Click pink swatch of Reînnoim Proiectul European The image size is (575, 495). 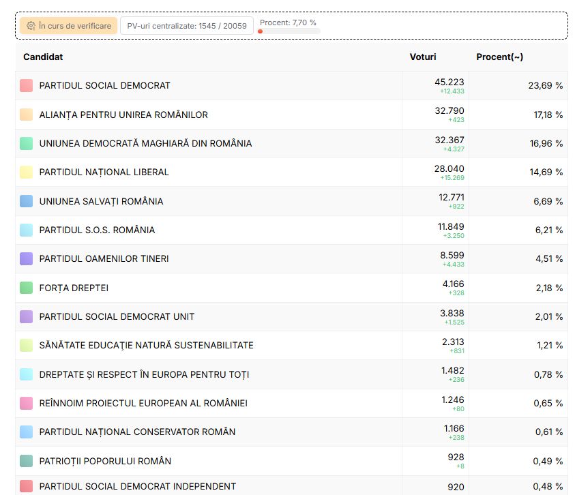[x=27, y=403]
